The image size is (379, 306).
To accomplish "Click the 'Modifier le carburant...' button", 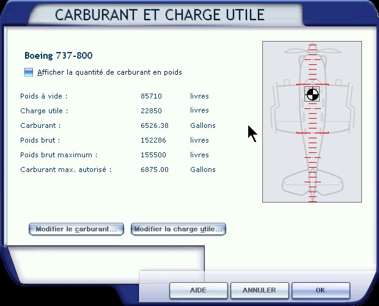I will point(76,229).
